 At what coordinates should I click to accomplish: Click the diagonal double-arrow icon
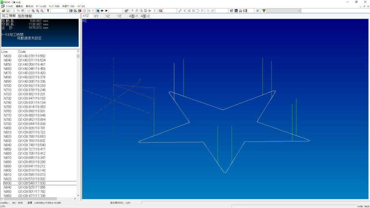click(180, 10)
